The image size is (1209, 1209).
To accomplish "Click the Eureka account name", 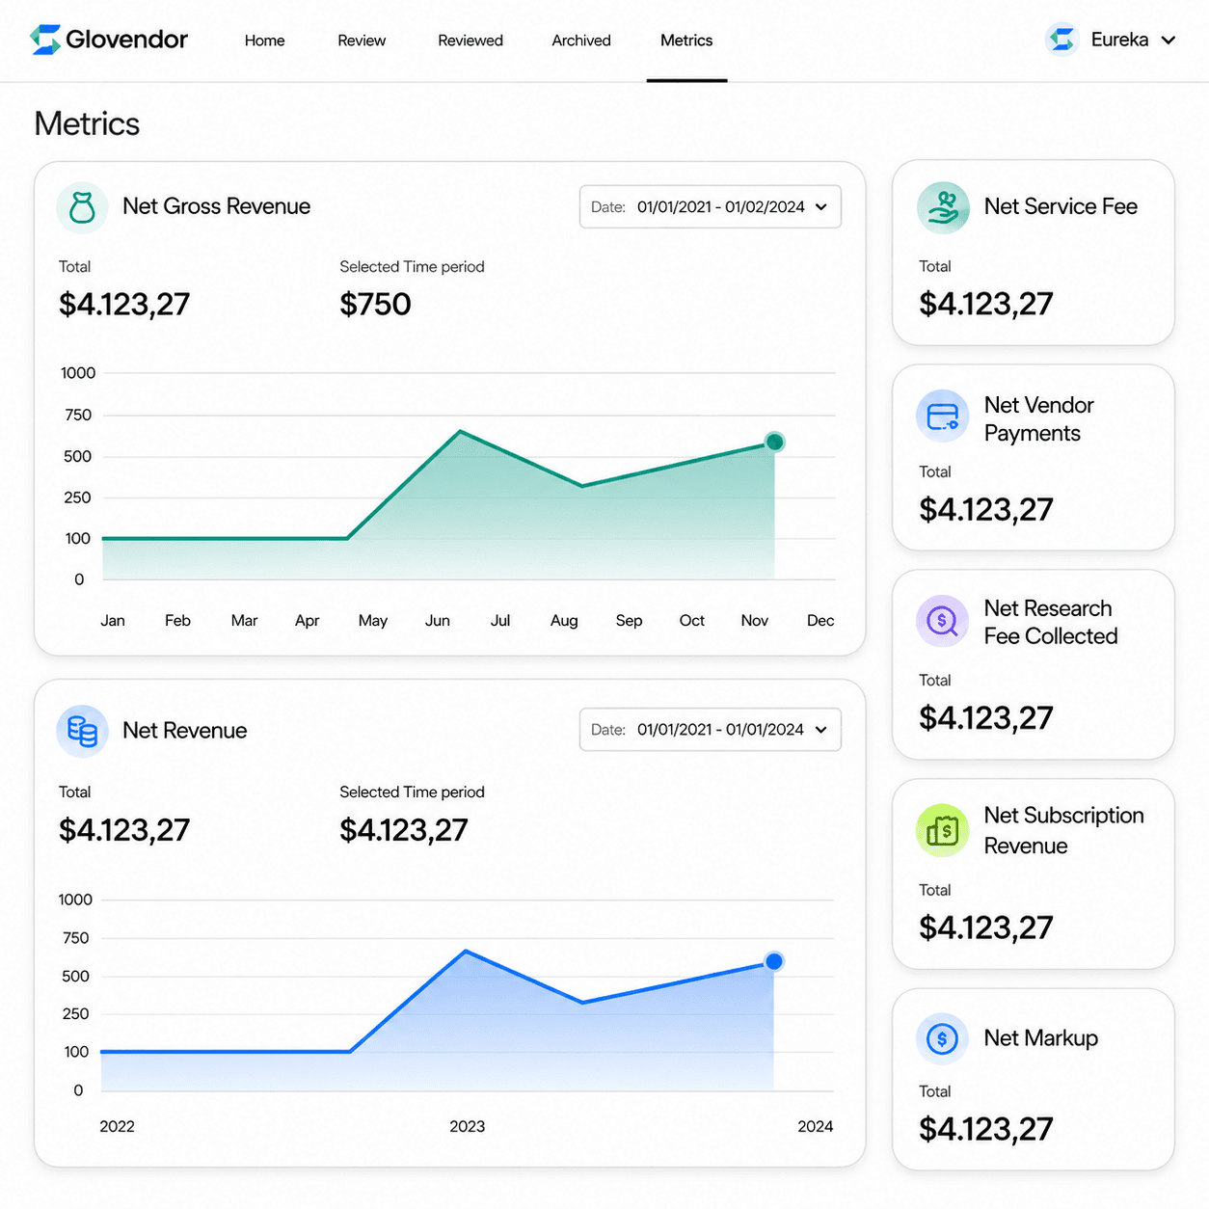I will pos(1119,40).
